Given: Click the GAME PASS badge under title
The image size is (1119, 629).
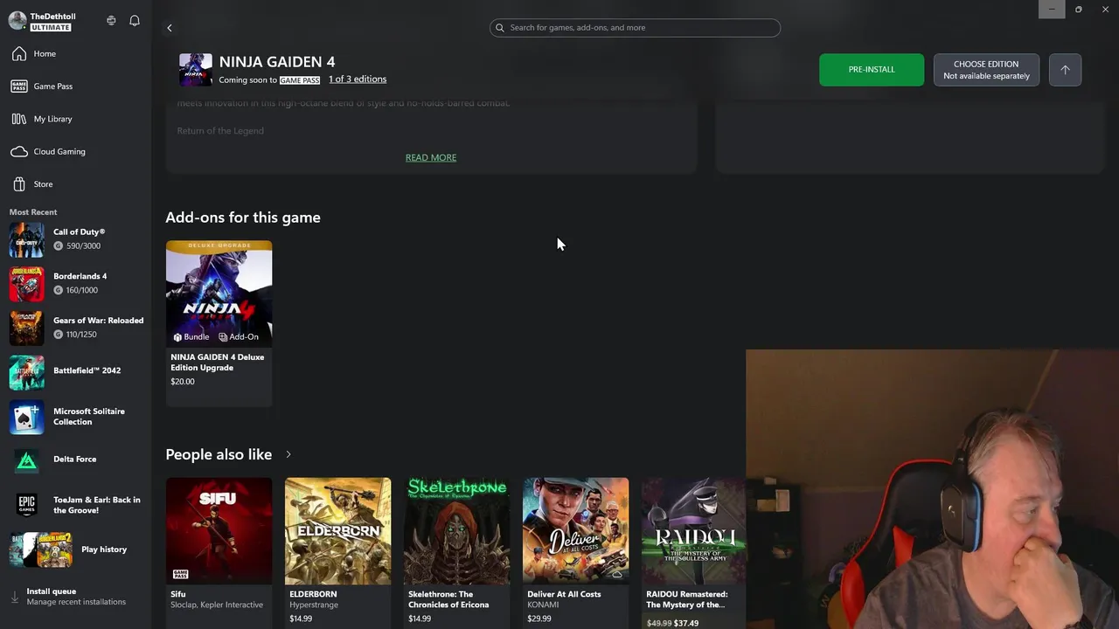Looking at the screenshot, I should pos(300,80).
